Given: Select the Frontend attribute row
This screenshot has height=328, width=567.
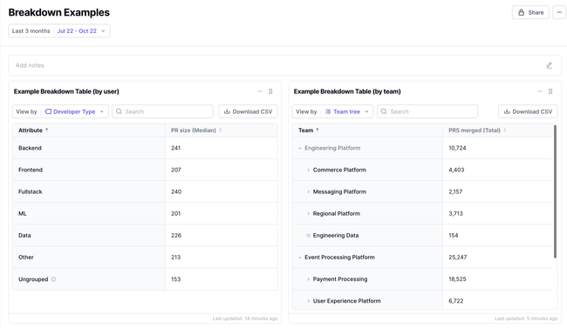Looking at the screenshot, I should pos(145,170).
